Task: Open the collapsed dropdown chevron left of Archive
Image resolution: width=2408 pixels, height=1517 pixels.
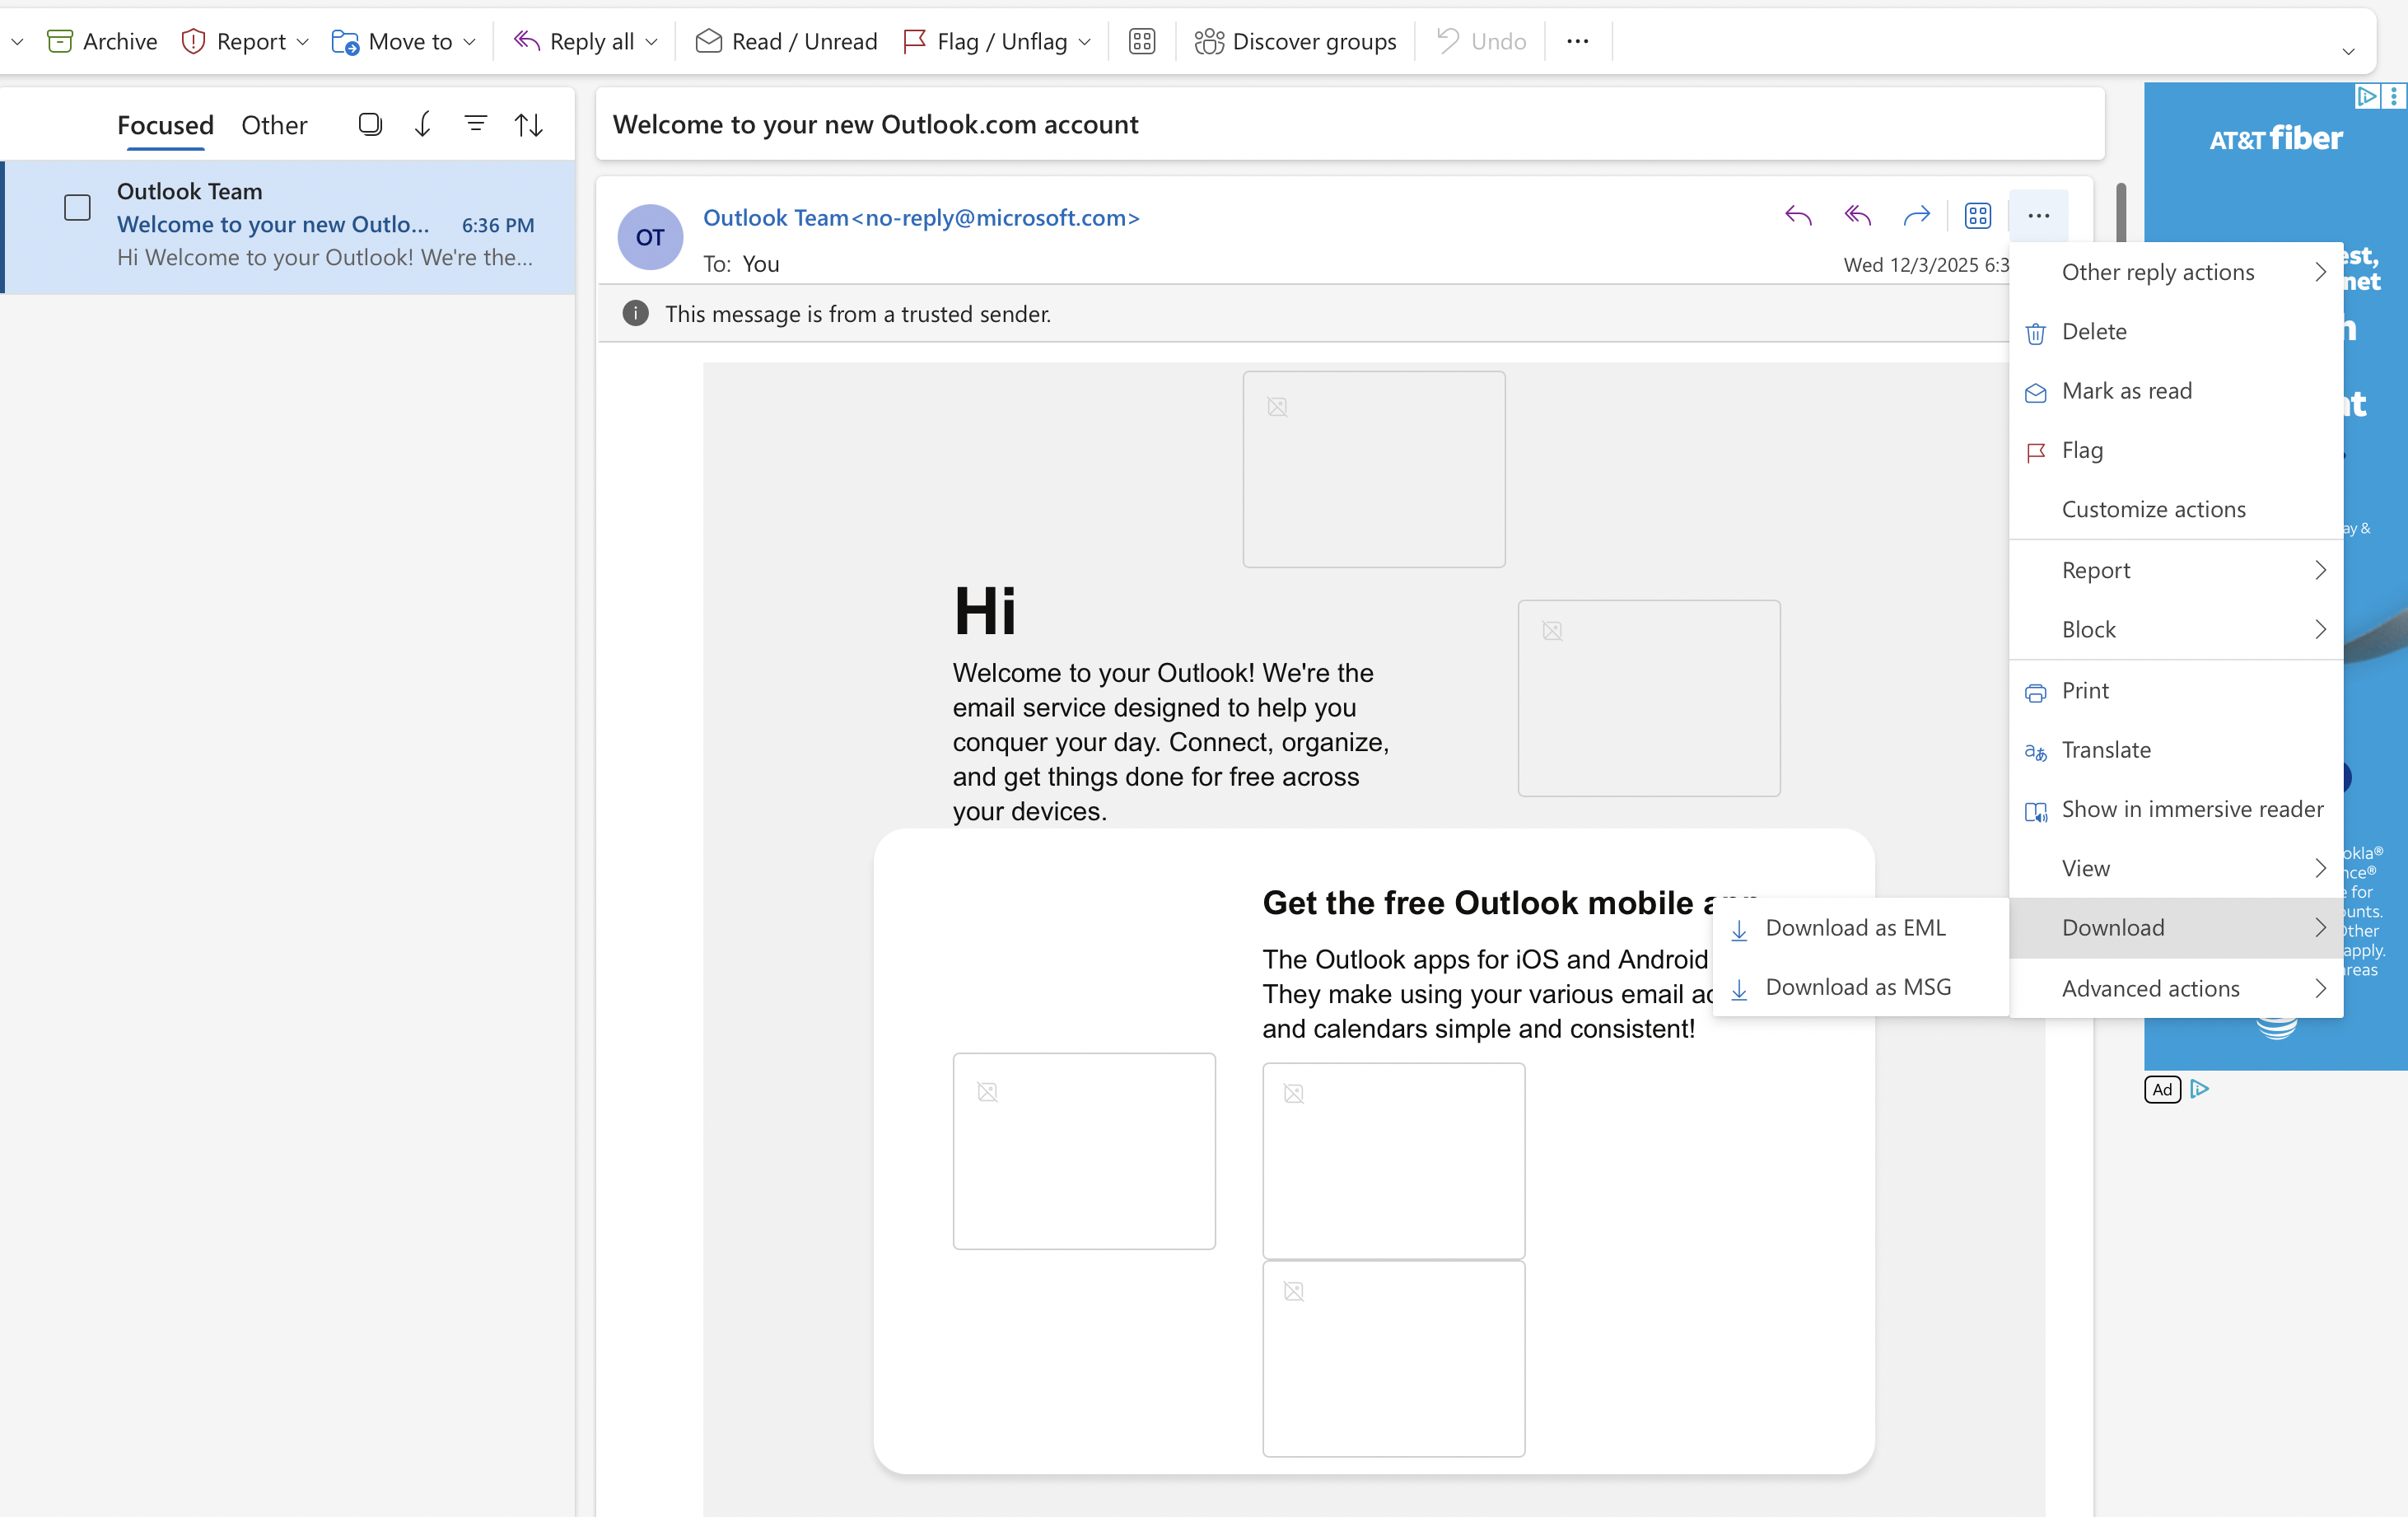Action: [17, 42]
